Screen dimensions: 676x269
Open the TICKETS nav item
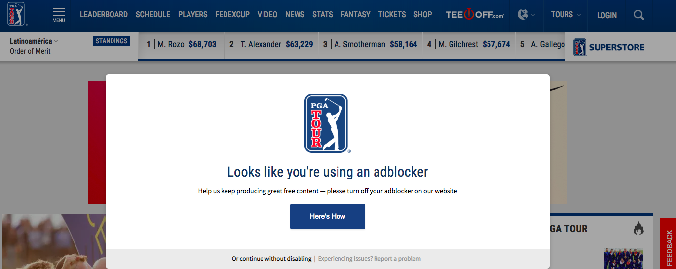(x=392, y=15)
